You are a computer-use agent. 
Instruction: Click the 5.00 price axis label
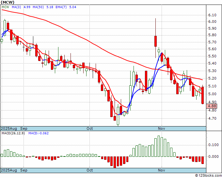click(212, 94)
